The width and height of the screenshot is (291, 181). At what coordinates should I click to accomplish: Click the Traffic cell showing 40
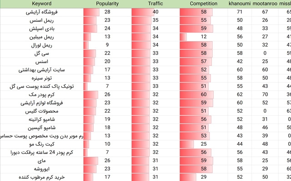point(156,12)
